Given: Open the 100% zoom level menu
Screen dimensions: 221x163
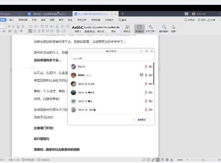Looking at the screenshot, I should (x=180, y=160).
